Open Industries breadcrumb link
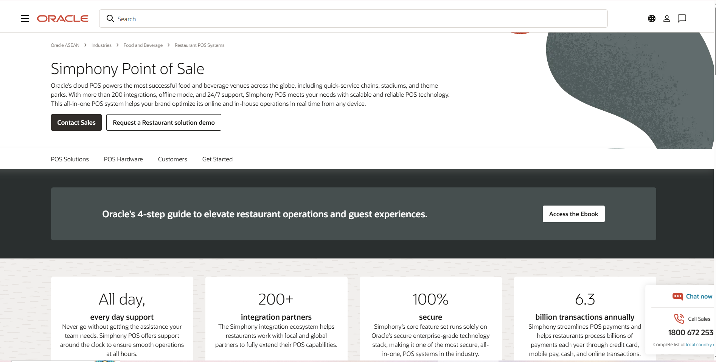 point(101,45)
